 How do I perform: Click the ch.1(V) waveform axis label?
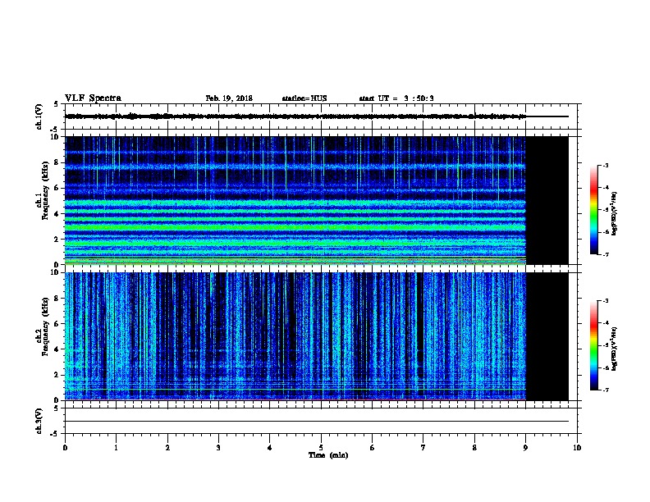[x=39, y=116]
